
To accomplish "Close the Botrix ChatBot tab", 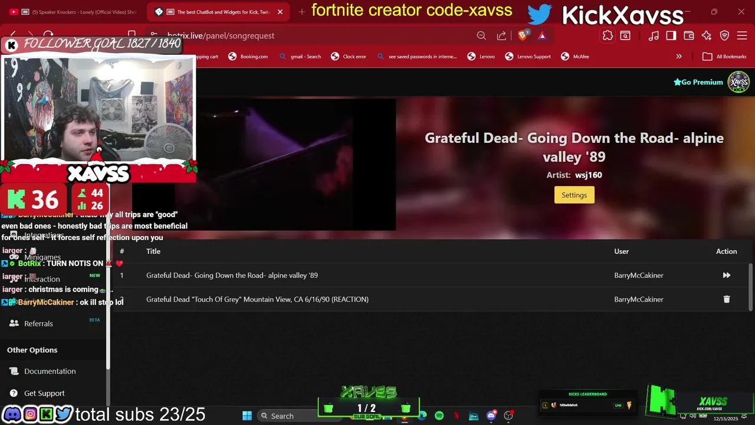I will click(x=280, y=12).
